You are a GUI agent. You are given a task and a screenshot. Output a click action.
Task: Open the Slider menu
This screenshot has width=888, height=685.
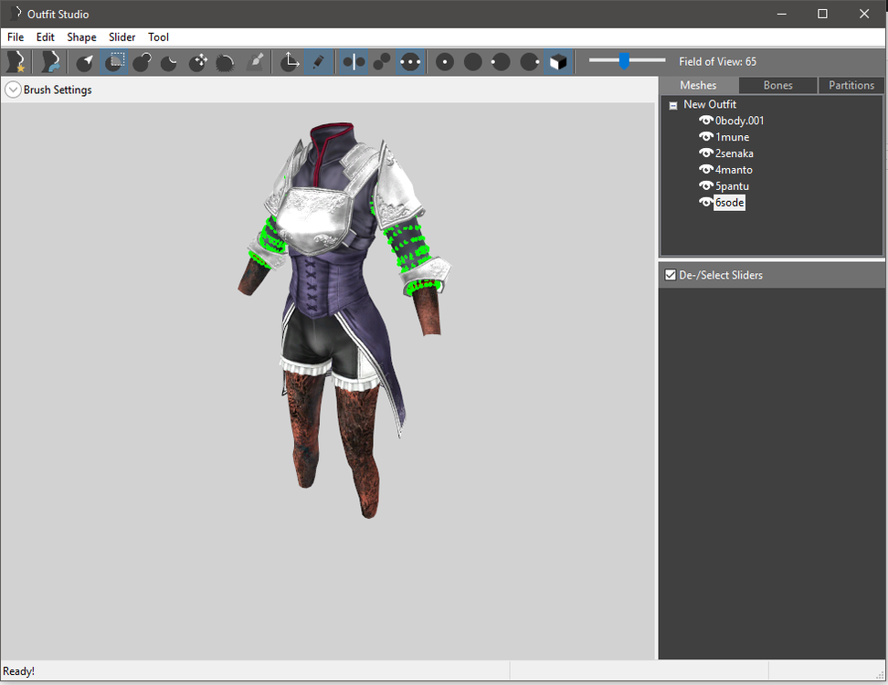[x=122, y=37]
